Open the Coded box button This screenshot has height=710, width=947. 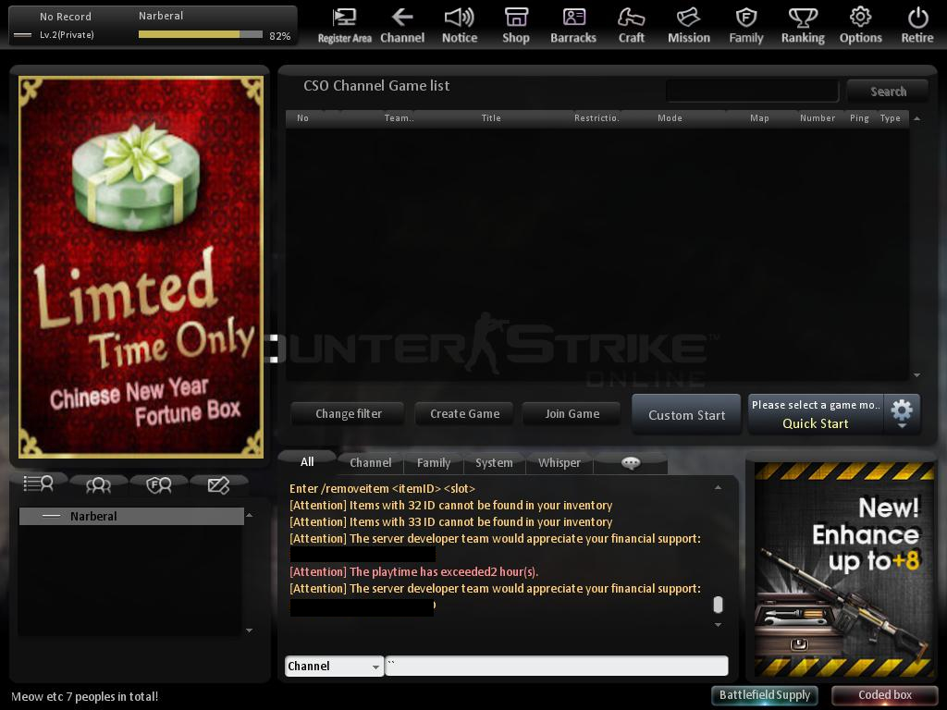coord(885,695)
